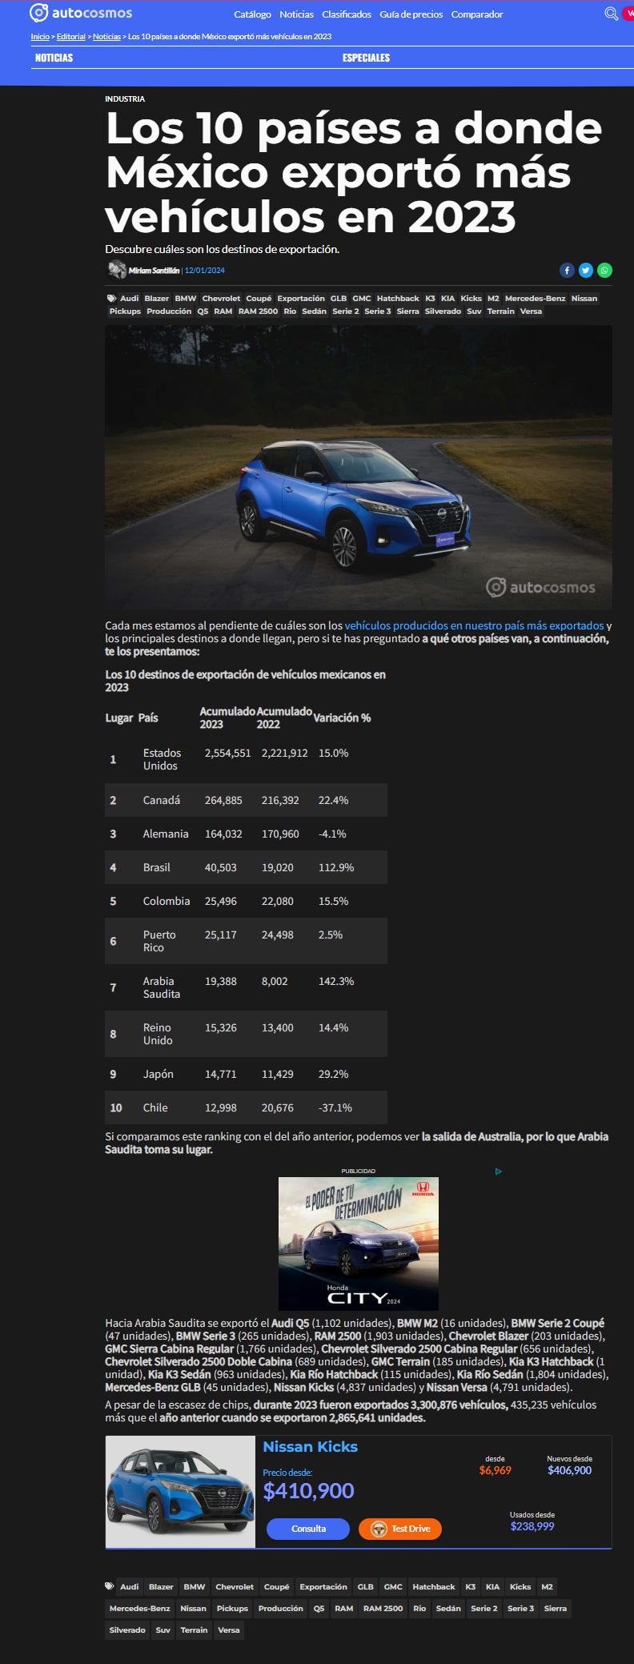Click the Honda ad info icon
This screenshot has height=1664, width=634.
tap(499, 1172)
